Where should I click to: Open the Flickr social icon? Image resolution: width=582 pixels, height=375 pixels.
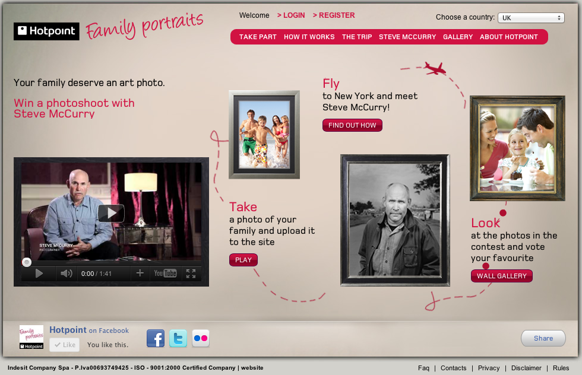pos(201,338)
